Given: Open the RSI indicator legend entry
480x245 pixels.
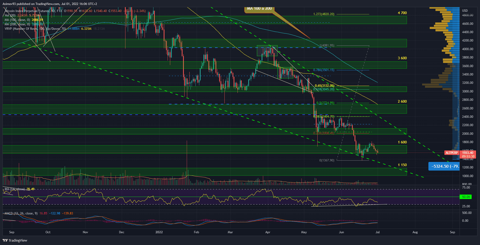Looking at the screenshot, I should pyautogui.click(x=15, y=189).
